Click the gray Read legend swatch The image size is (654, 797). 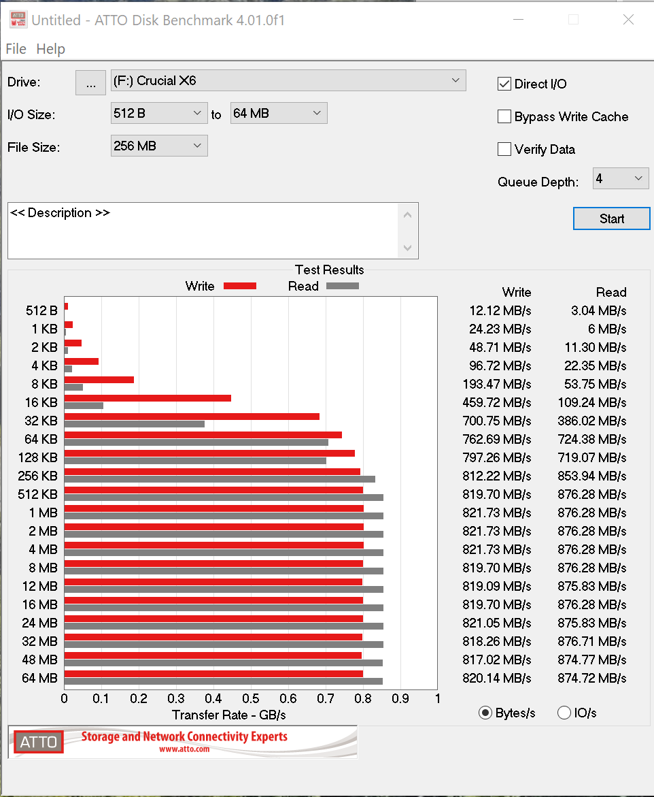342,286
